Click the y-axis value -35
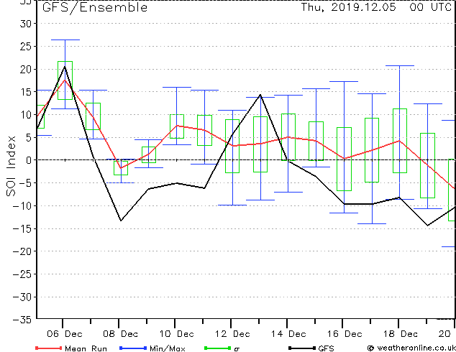 pyautogui.click(x=22, y=320)
